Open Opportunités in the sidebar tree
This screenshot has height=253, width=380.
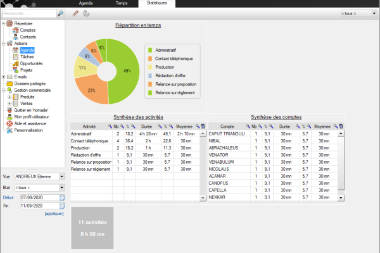(32, 64)
